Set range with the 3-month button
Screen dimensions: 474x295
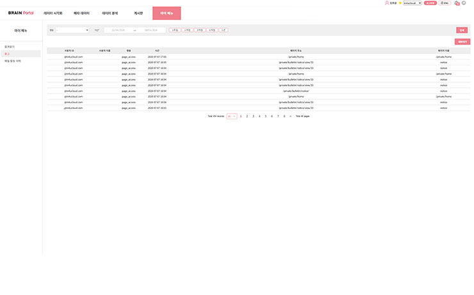(x=199, y=30)
